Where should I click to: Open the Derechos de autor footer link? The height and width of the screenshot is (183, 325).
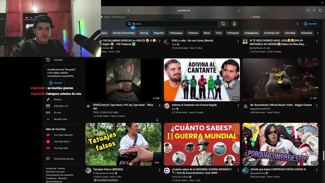tap(55, 172)
